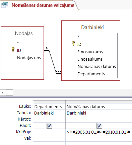Select the F nosaukums field
This screenshot has width=132, height=145.
click(x=90, y=52)
